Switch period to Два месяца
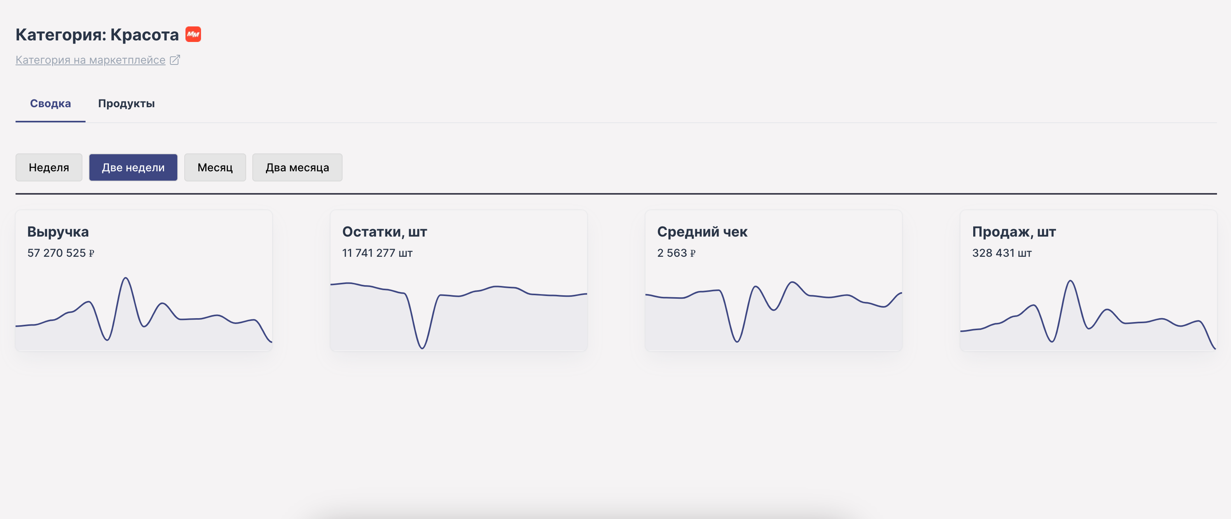The image size is (1231, 519). pyautogui.click(x=297, y=167)
